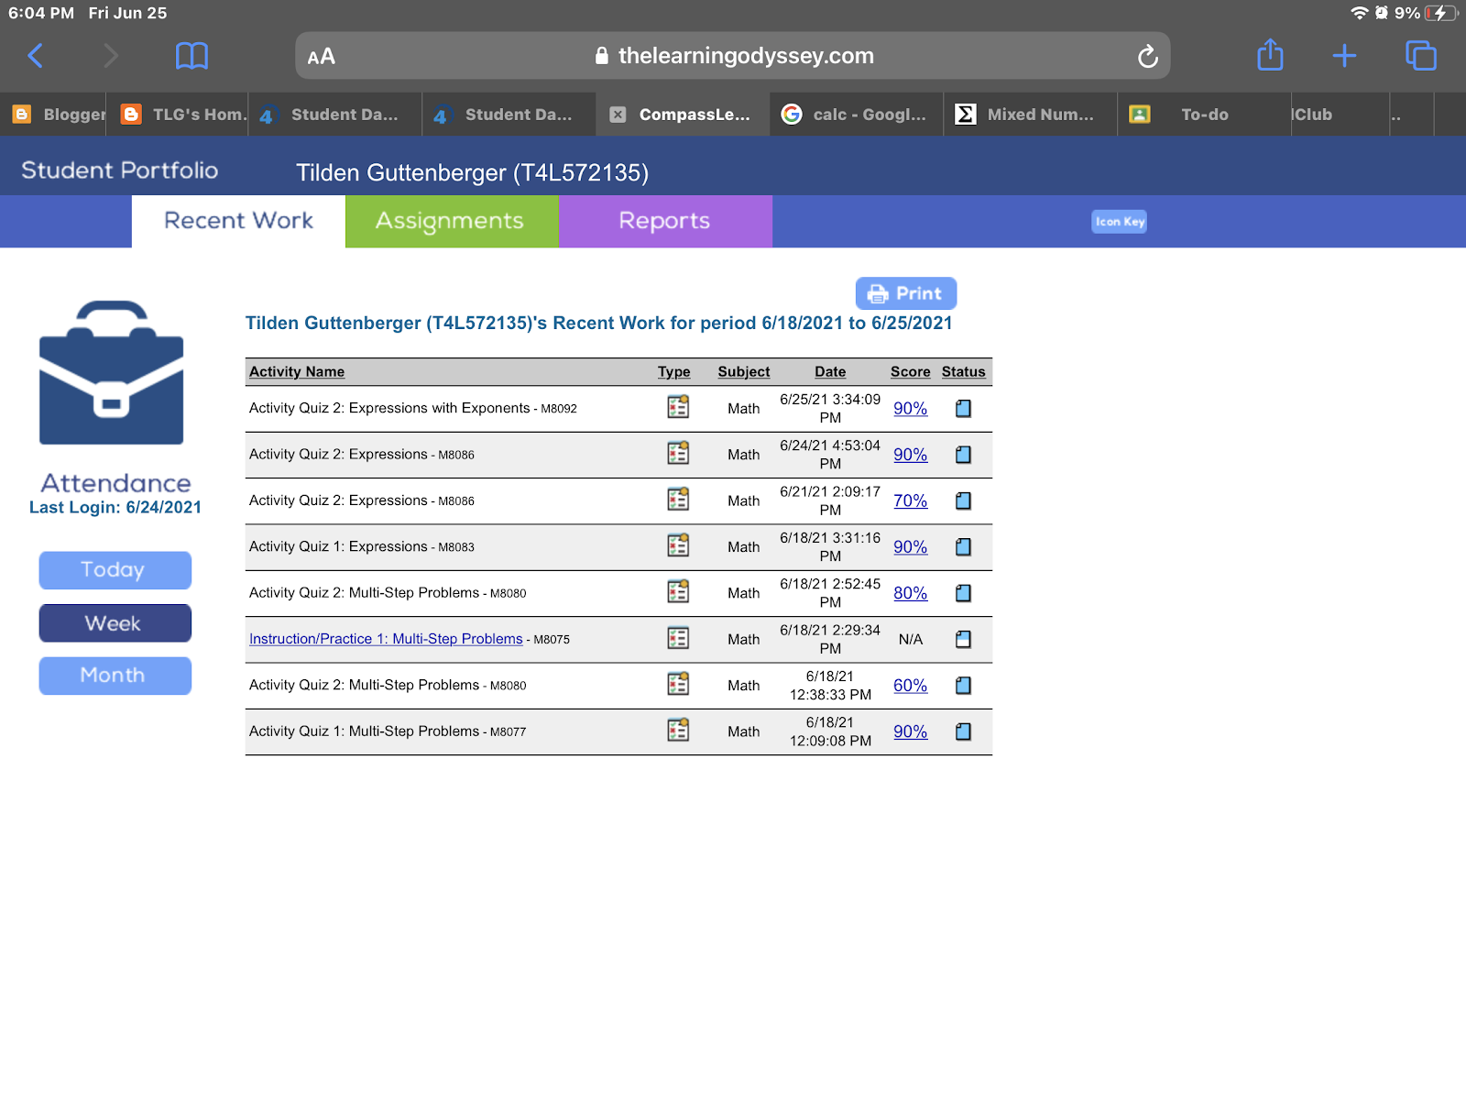Click the Print button
Viewport: 1466px width, 1100px height.
click(906, 293)
